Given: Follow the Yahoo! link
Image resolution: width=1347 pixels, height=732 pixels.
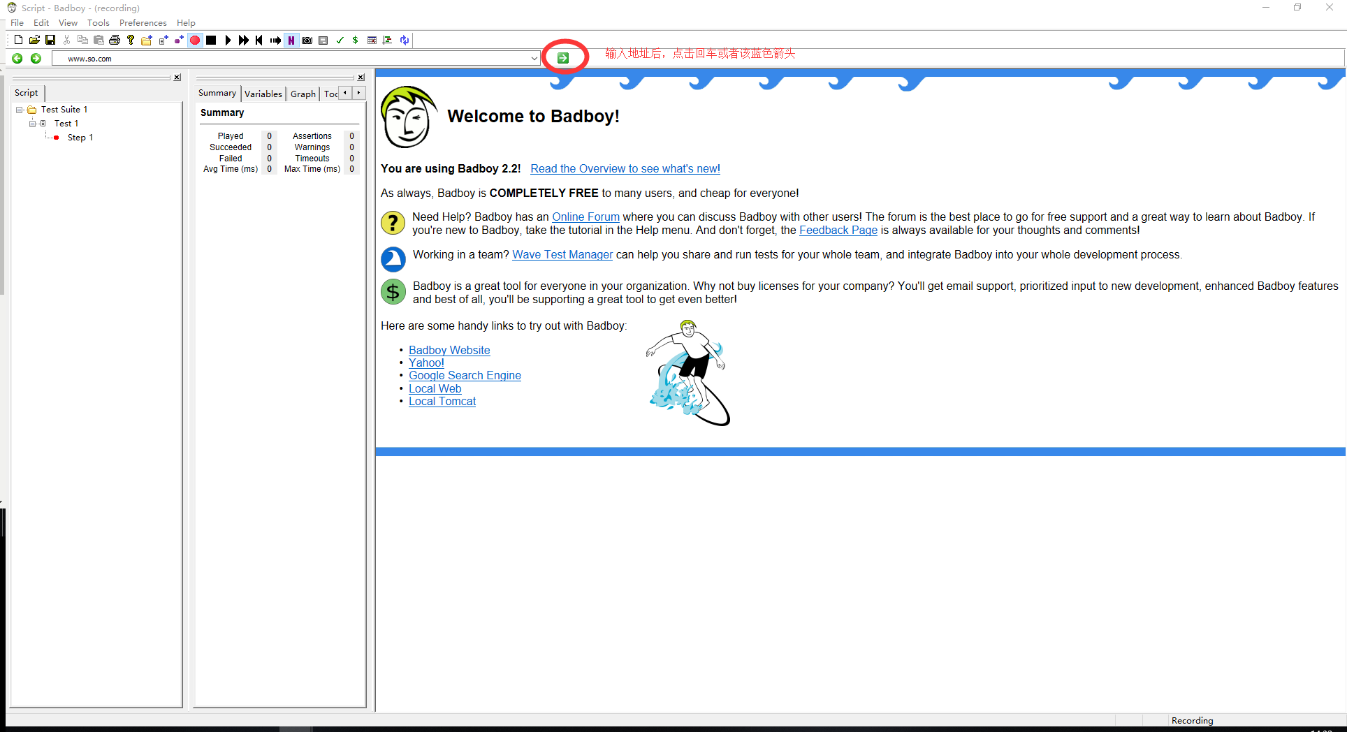Looking at the screenshot, I should click(x=426, y=363).
